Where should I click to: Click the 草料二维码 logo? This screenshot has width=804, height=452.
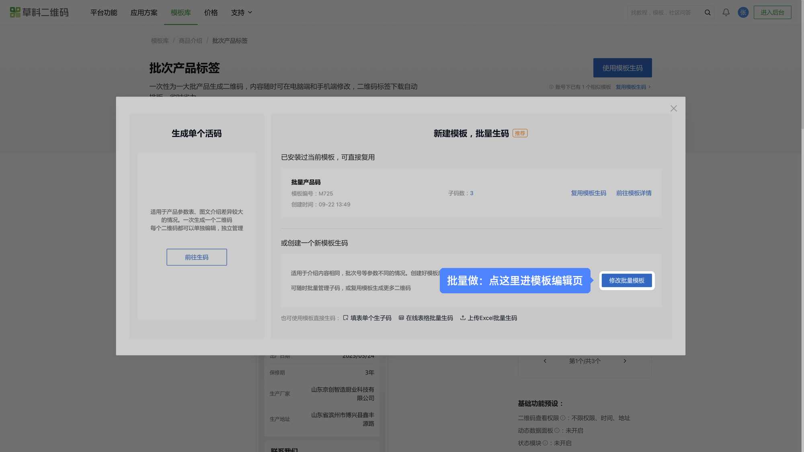coord(39,12)
